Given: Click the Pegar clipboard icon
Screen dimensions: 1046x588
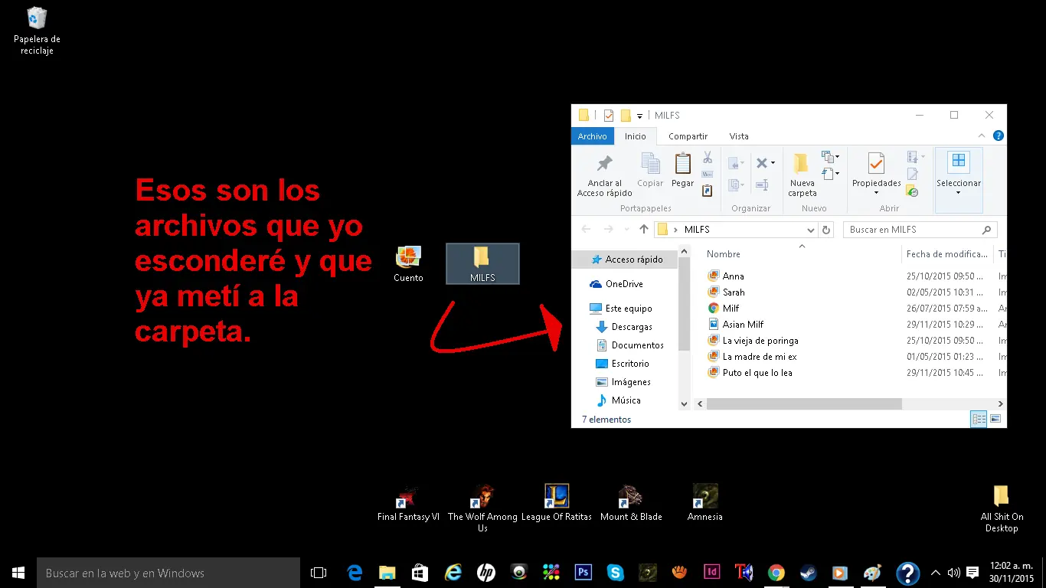Looking at the screenshot, I should (x=682, y=167).
